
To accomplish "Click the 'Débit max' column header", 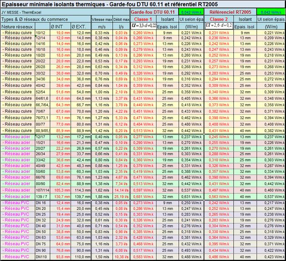I will click(120, 20).
